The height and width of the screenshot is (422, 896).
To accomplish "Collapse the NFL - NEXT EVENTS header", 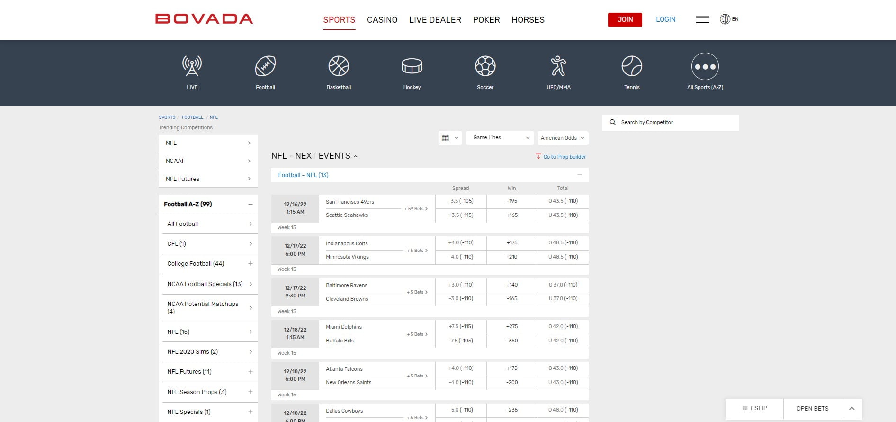I will (314, 156).
